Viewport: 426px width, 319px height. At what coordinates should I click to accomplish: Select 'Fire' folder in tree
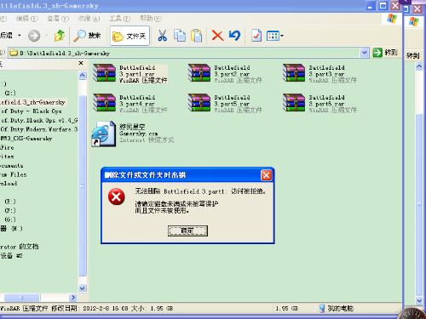coord(7,147)
